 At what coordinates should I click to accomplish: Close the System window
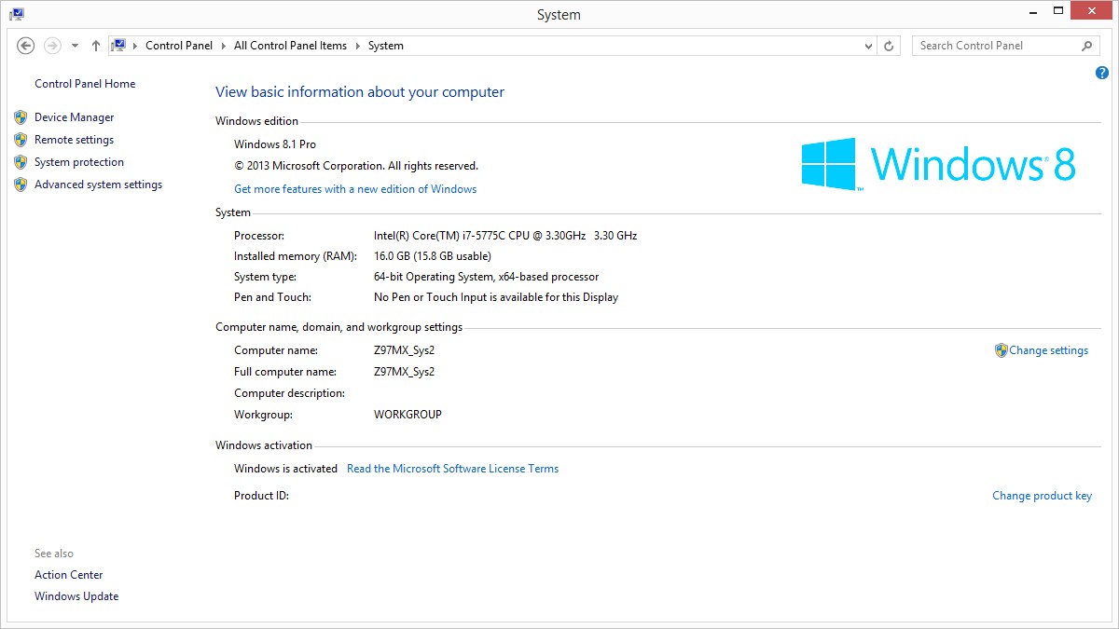[x=1093, y=11]
